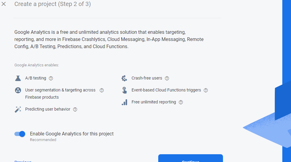Open help for User segmentation & targeting
The width and height of the screenshot is (291, 162).
point(102,90)
